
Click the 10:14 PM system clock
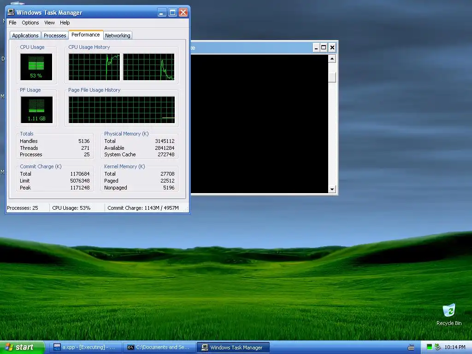pos(455,347)
